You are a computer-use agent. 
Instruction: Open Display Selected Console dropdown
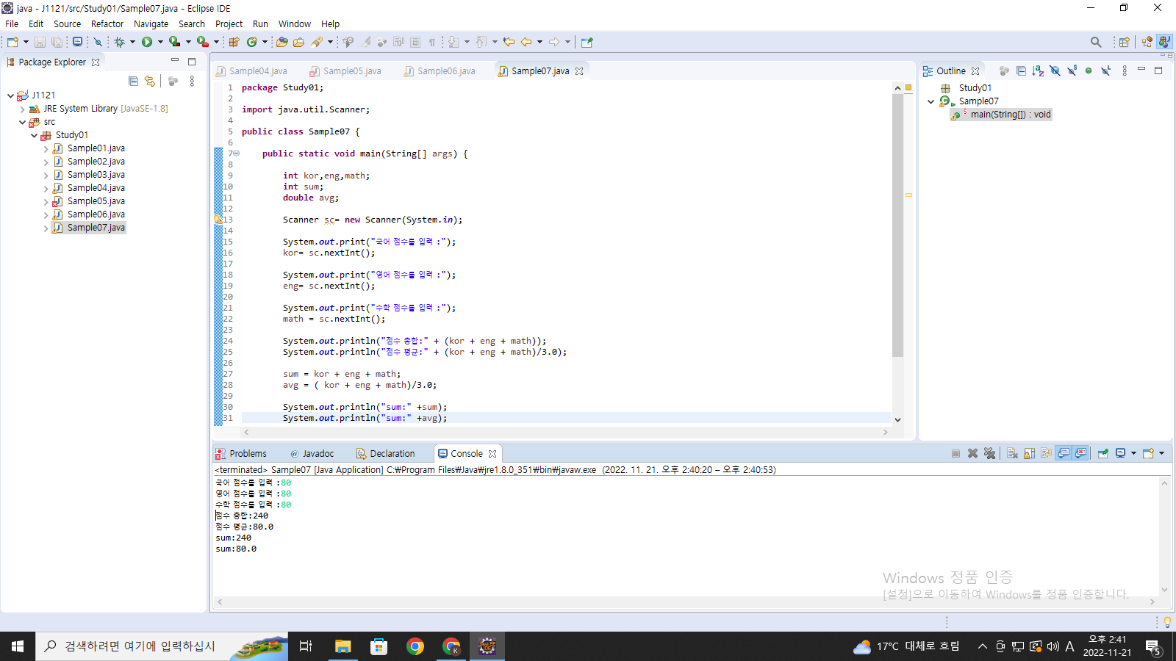[x=1133, y=453]
